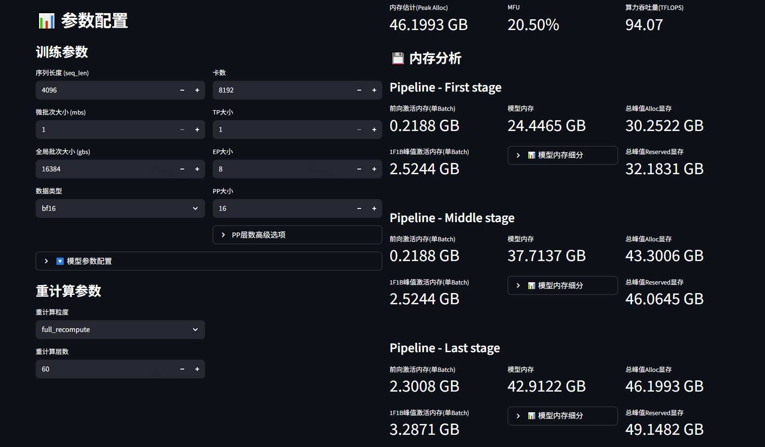Image resolution: width=765 pixels, height=447 pixels.
Task: Increase micro batch size (mbs)
Action: (197, 130)
